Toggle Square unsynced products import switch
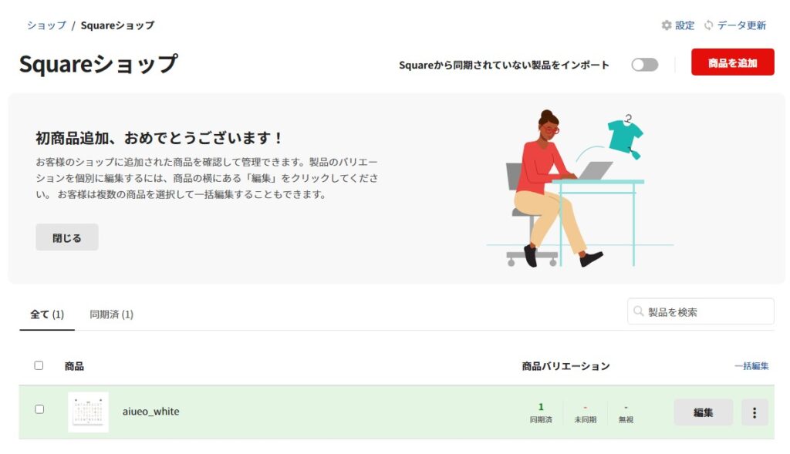This screenshot has width=790, height=454. point(645,65)
